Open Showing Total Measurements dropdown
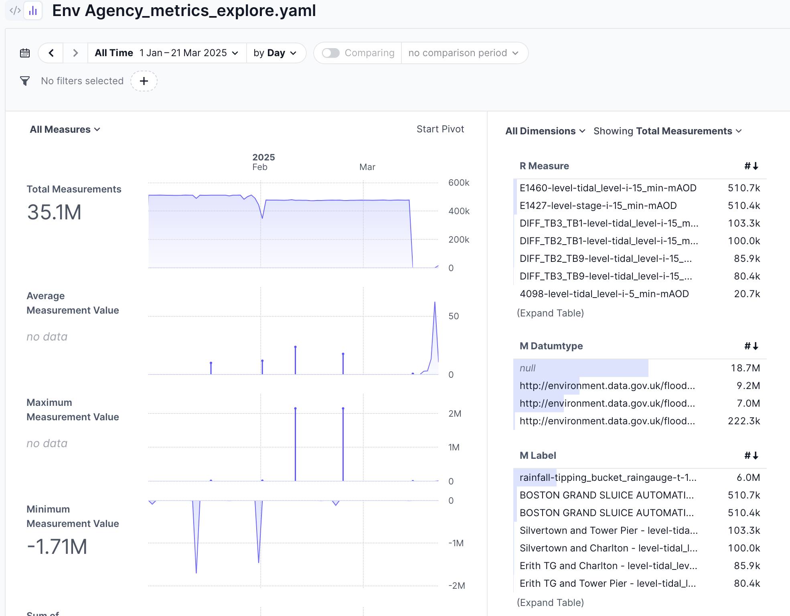This screenshot has height=616, width=790. (668, 131)
